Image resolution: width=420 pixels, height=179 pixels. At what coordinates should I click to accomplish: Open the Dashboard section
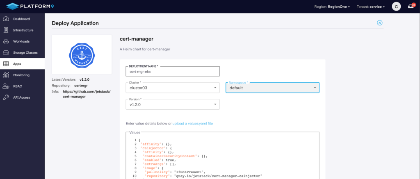point(22,19)
